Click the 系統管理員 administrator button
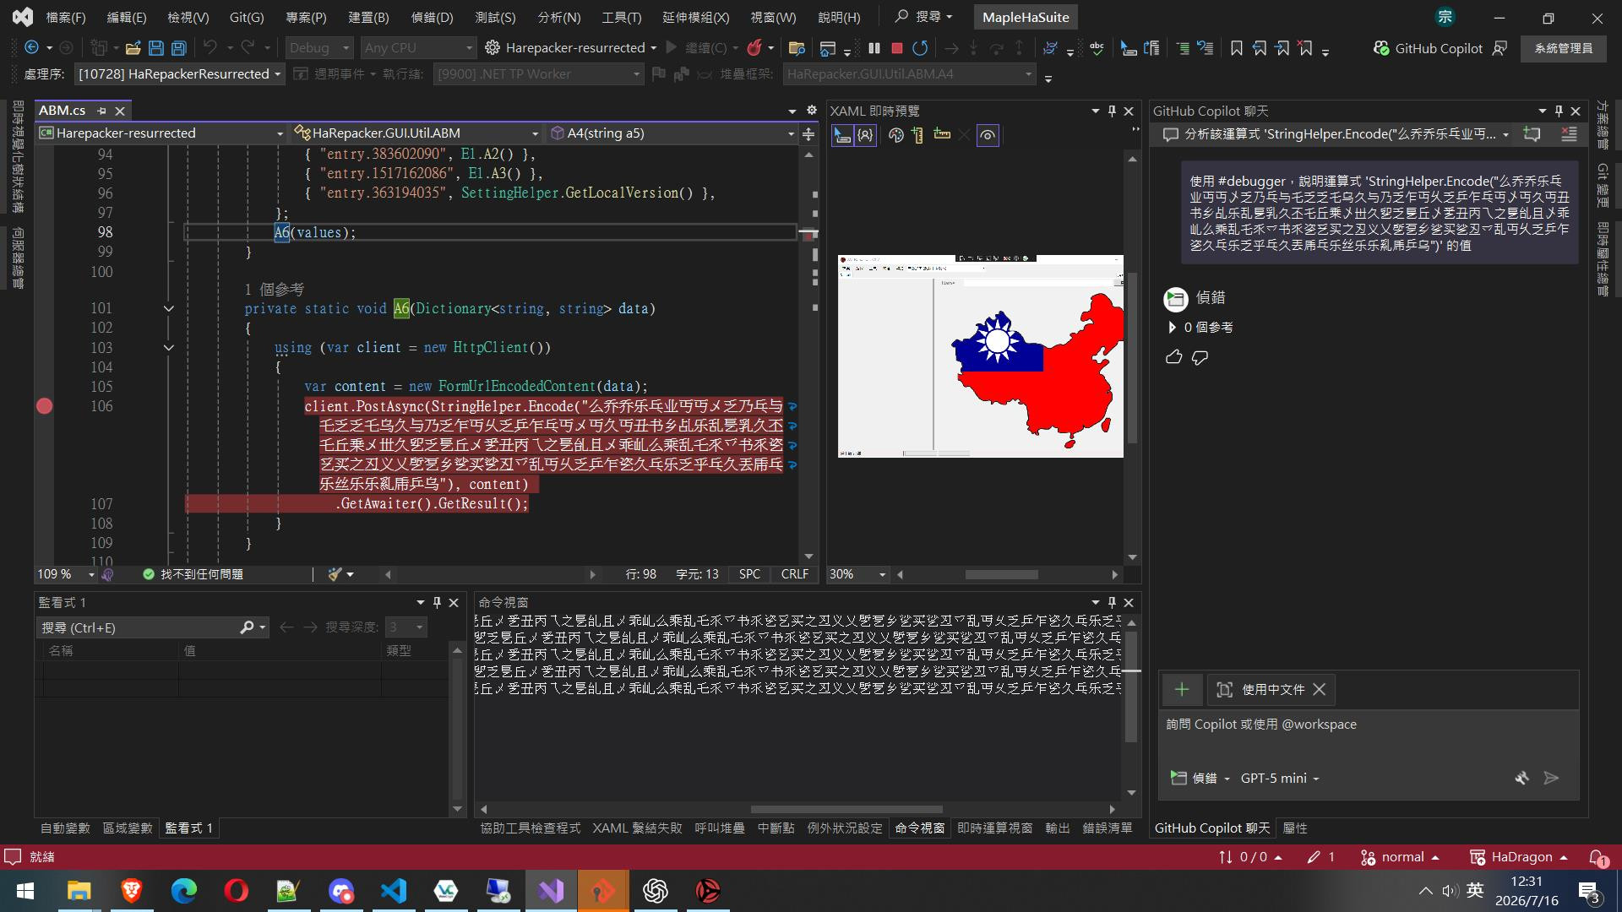Viewport: 1622px width, 912px height. [x=1563, y=48]
